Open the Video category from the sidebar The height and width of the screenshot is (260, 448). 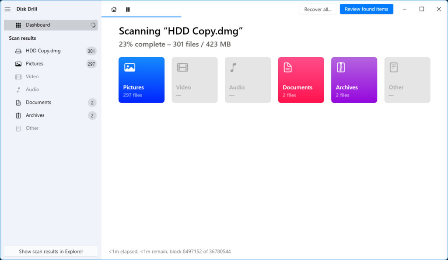(33, 76)
